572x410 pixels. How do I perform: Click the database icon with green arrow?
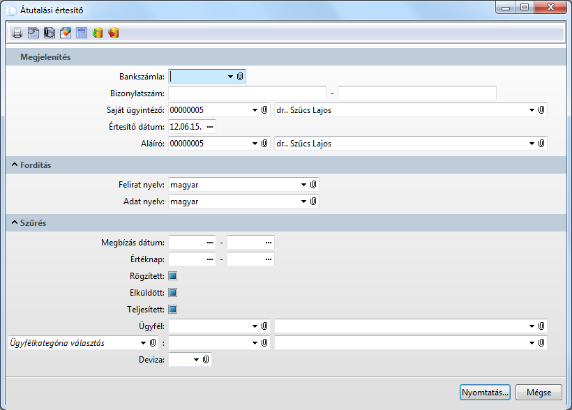tap(98, 33)
